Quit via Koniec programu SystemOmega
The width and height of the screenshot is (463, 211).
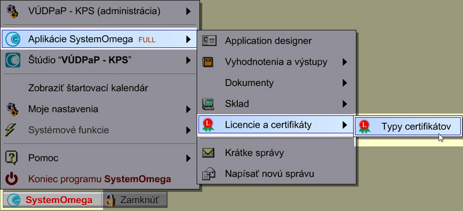pyautogui.click(x=98, y=179)
